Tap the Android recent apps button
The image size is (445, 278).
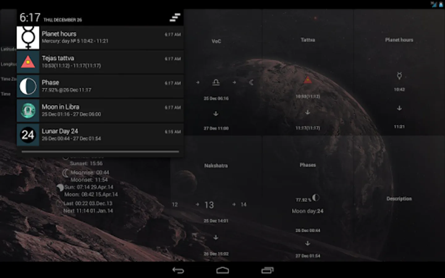coord(267,270)
